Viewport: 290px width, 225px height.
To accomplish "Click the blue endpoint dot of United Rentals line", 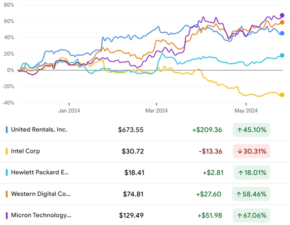I will [x=282, y=33].
